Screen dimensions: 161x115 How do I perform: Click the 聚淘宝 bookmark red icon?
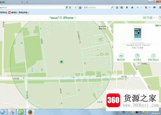tap(9, 13)
